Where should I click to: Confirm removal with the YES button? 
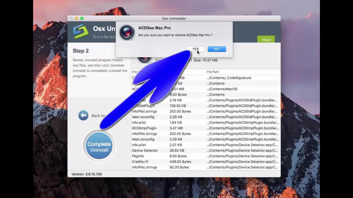point(195,49)
